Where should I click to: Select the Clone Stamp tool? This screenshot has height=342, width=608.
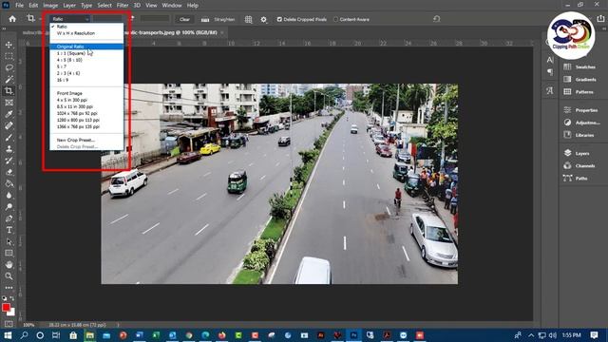coord(9,149)
